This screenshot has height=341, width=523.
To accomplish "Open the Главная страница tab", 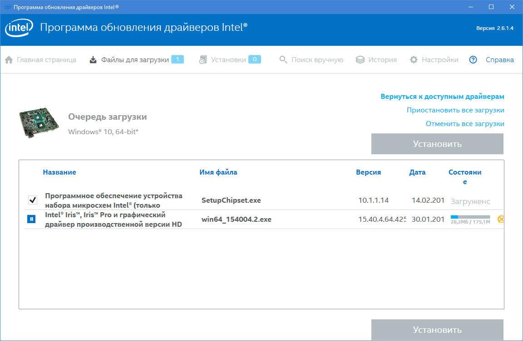I will pos(47,59).
